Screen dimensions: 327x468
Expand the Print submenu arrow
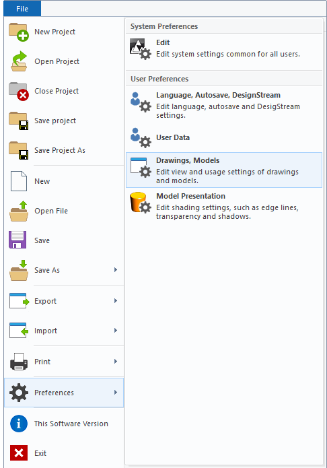[116, 362]
